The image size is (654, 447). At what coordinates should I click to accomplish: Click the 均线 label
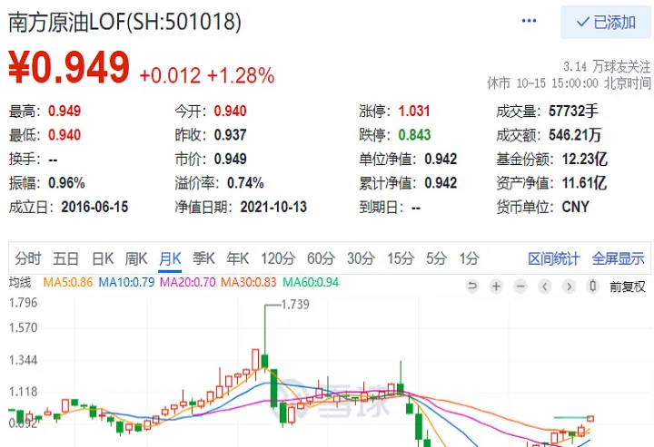pyautogui.click(x=20, y=282)
